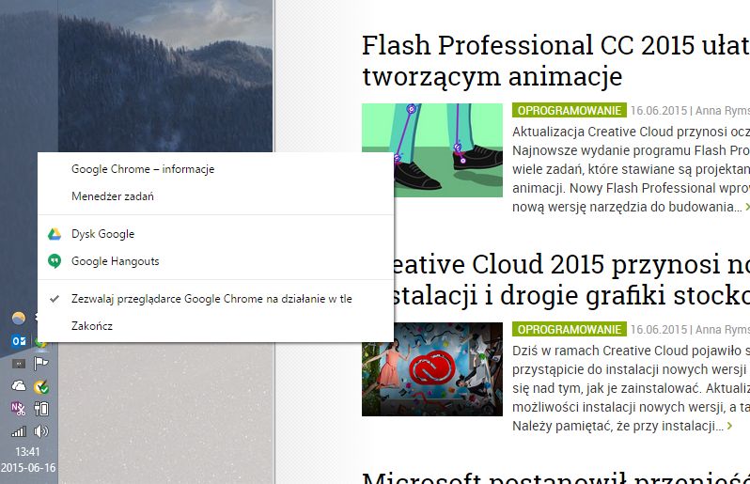Click the battery power plug tray icon
750x484 pixels.
(41, 409)
